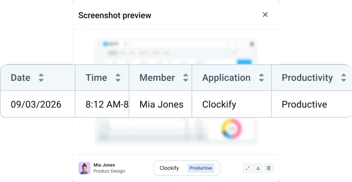Expand the screenshot to full screen

coord(247,168)
